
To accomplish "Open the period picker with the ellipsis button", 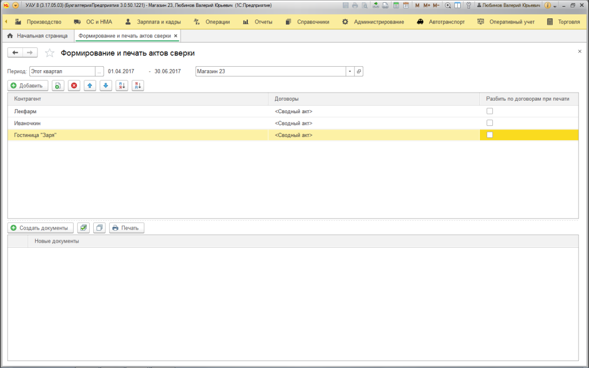I will [100, 71].
